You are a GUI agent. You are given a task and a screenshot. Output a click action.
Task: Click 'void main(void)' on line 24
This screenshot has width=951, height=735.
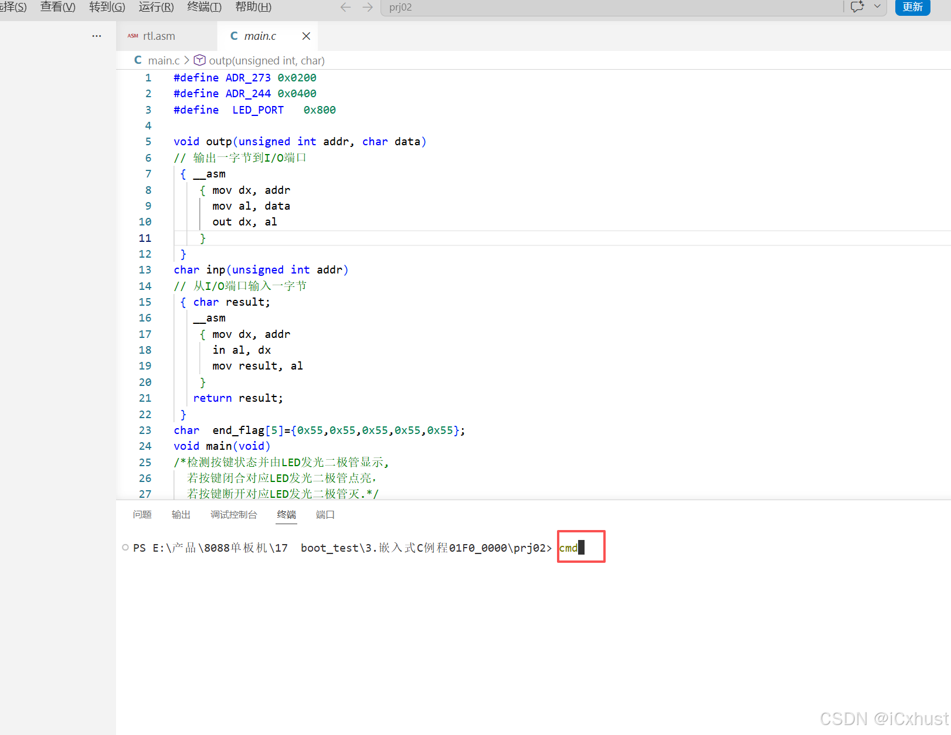[x=222, y=446]
